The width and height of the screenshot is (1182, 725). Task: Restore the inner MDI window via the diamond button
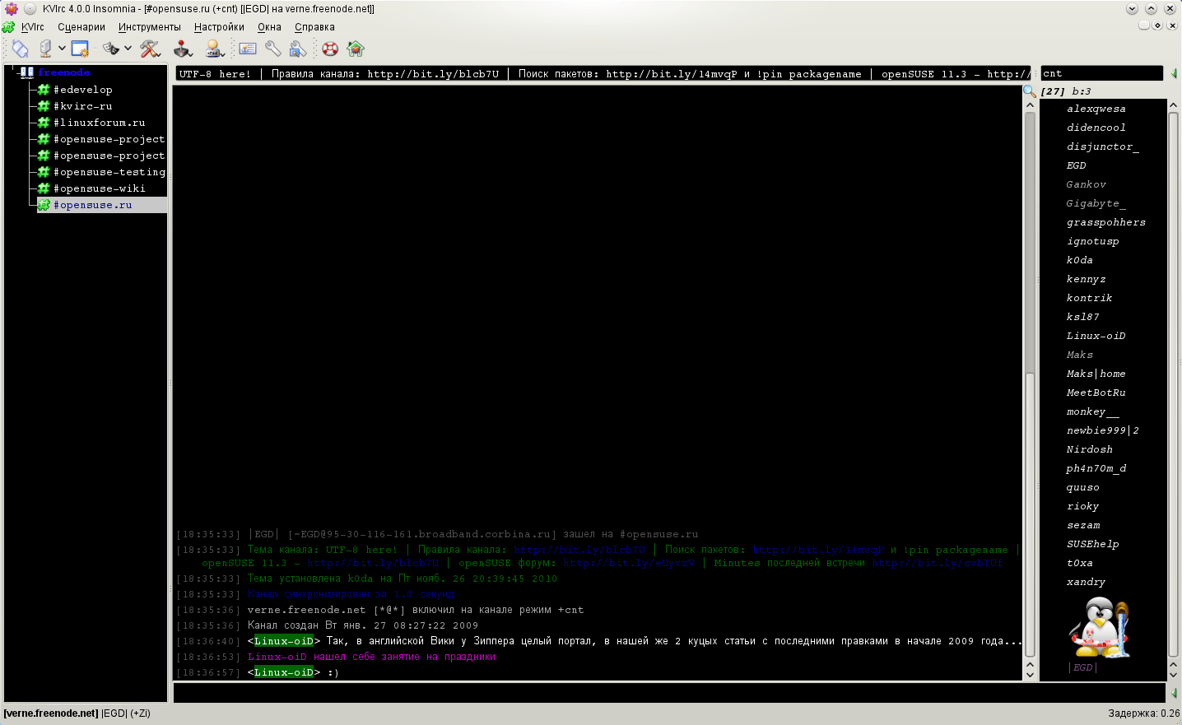(x=1157, y=26)
